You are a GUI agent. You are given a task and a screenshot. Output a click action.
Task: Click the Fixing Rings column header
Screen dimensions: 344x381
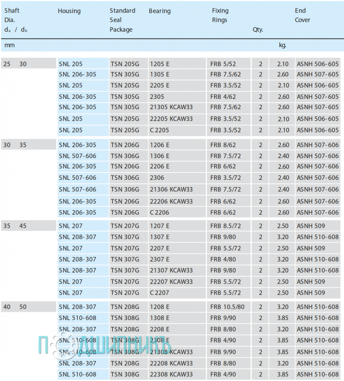click(220, 15)
